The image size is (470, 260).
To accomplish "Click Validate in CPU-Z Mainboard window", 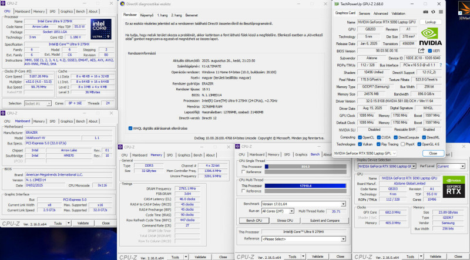I will [x=83, y=223].
